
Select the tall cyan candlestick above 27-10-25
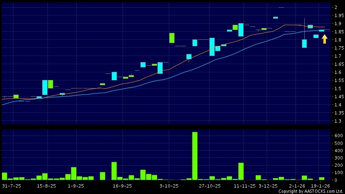212,47
